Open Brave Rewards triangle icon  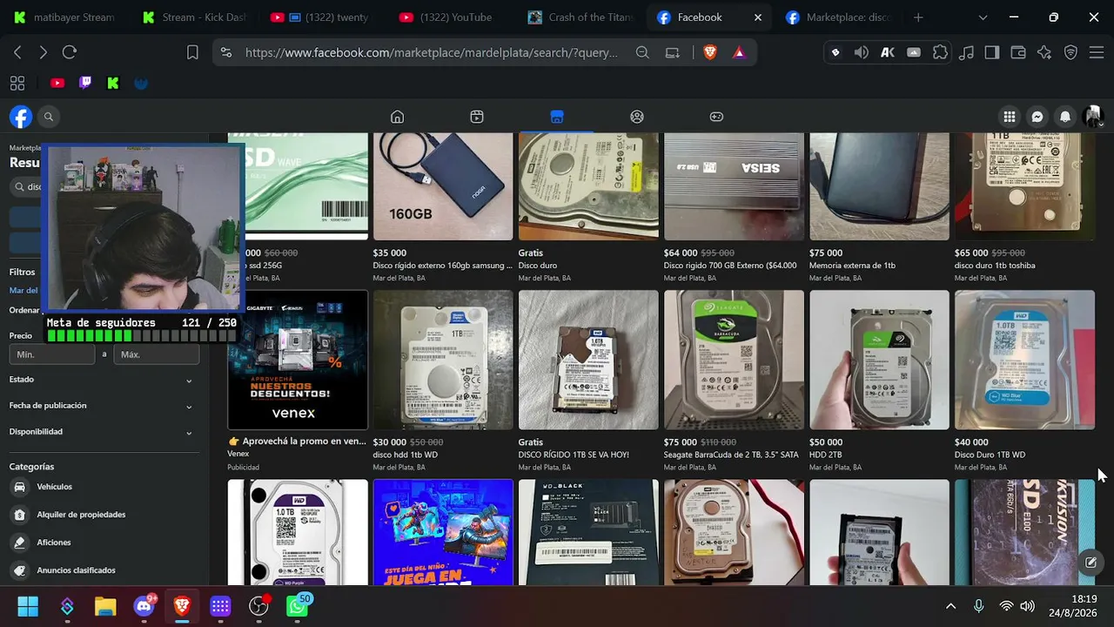[739, 52]
